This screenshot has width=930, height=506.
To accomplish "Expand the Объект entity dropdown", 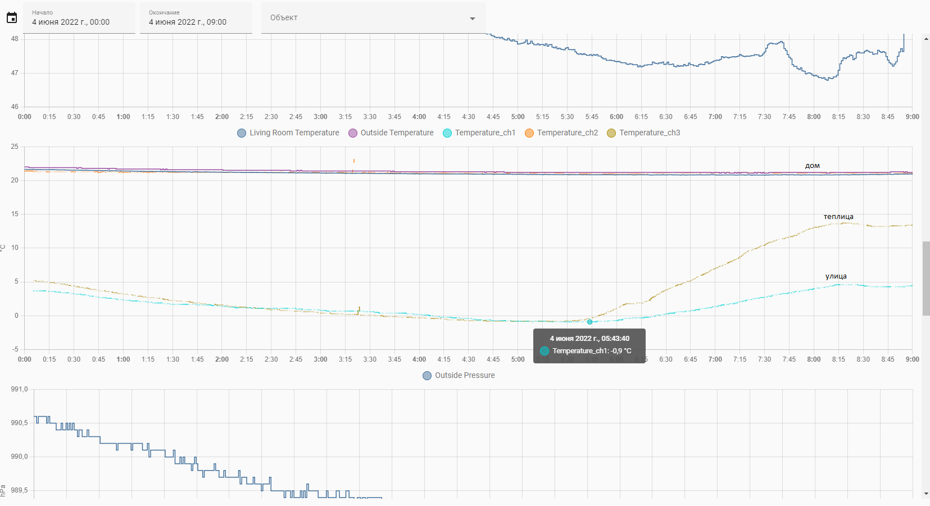I will click(x=374, y=18).
